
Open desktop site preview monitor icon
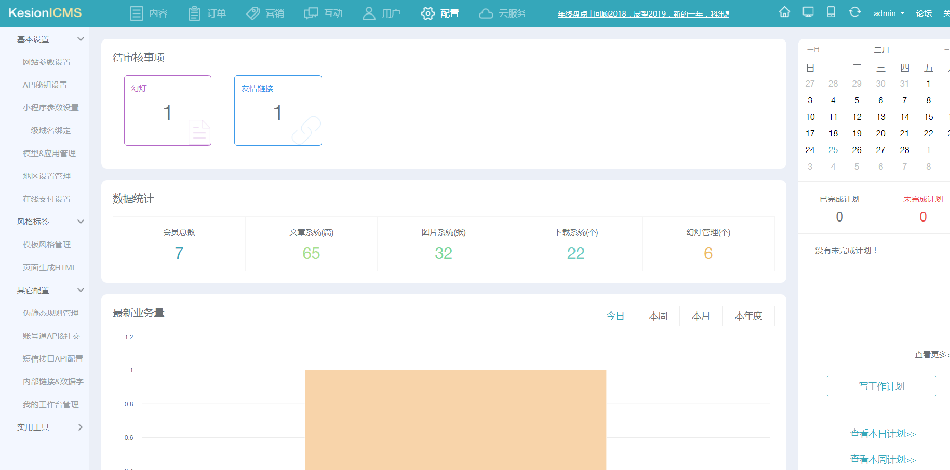pyautogui.click(x=808, y=11)
